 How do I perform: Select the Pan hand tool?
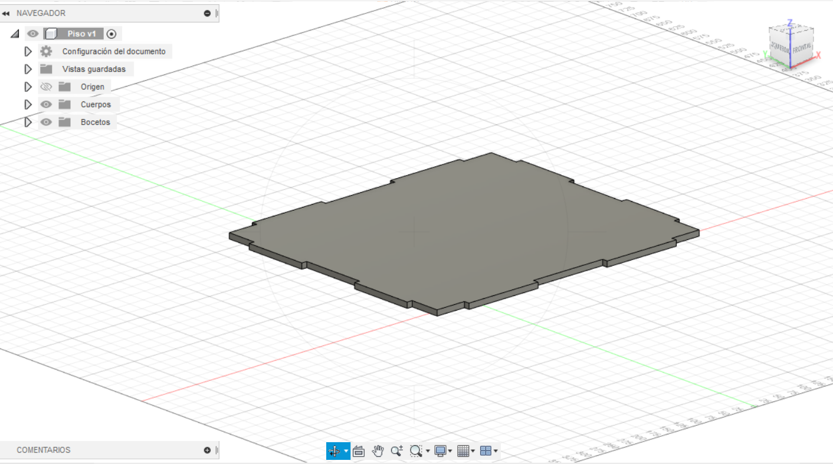(x=378, y=451)
